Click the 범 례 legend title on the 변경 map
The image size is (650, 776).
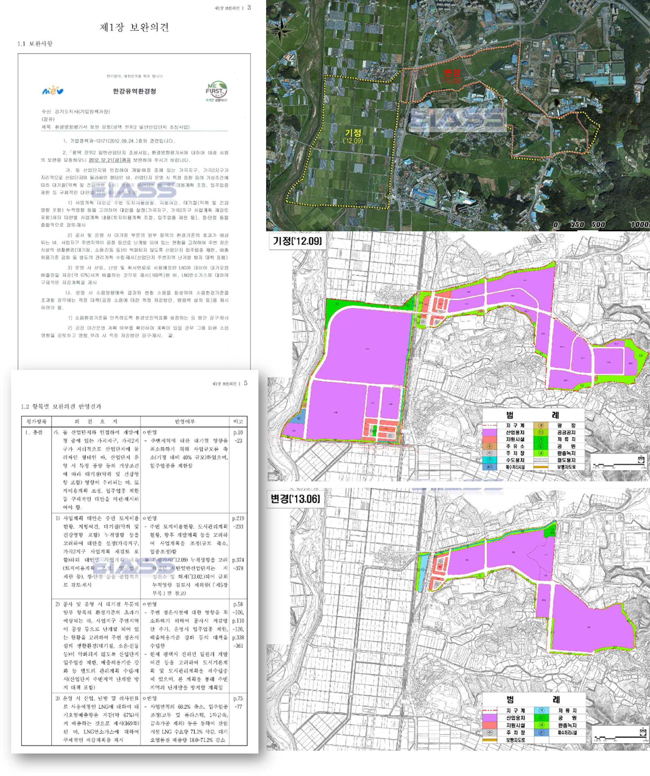(x=533, y=699)
